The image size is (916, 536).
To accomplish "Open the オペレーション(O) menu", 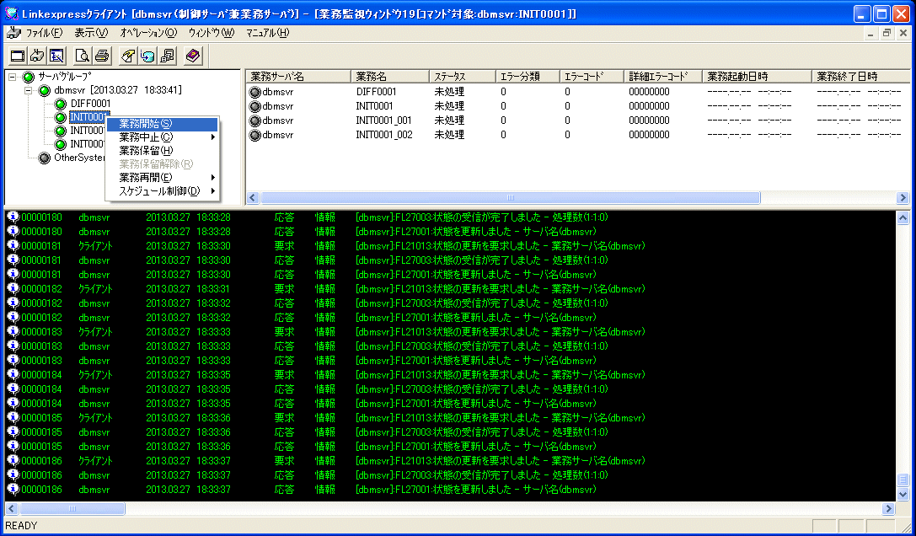I will click(x=148, y=33).
